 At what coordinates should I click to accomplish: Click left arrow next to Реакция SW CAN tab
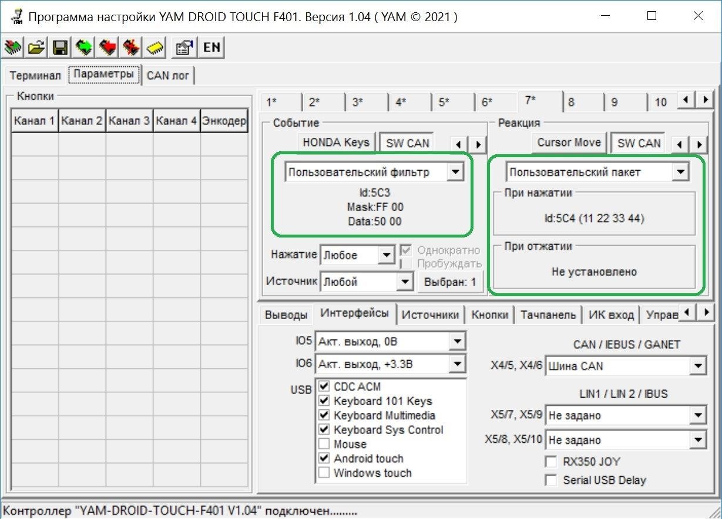[x=680, y=144]
